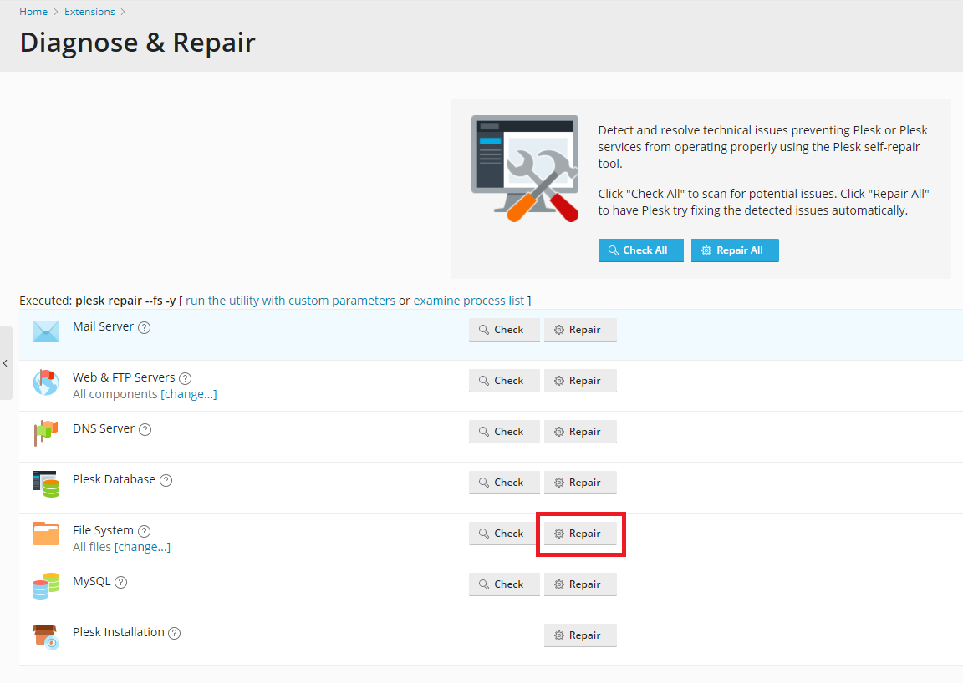Repair the DNS Server
This screenshot has height=683, width=963.
coord(580,432)
